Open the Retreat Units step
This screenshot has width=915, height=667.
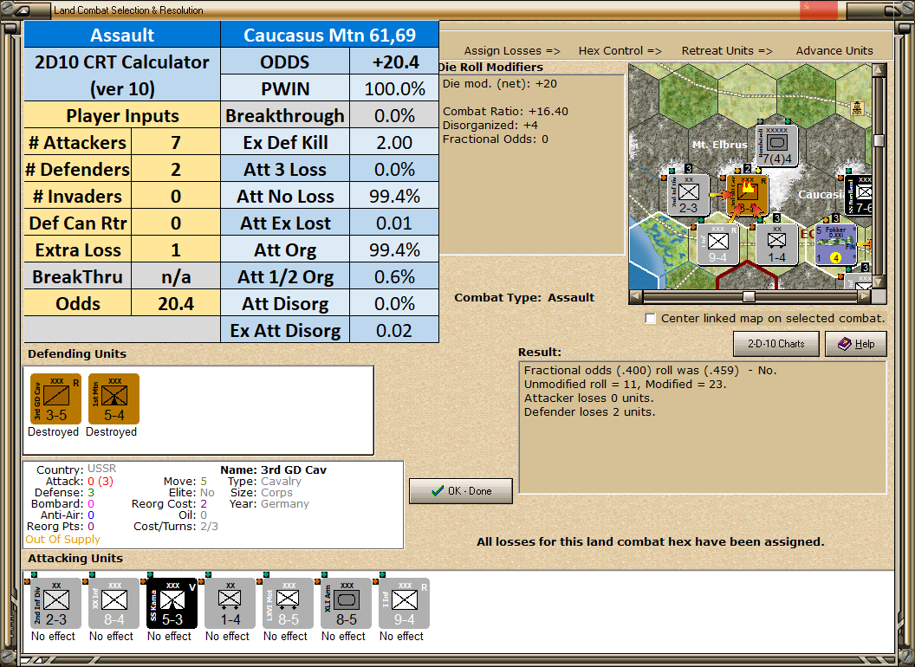click(x=726, y=51)
